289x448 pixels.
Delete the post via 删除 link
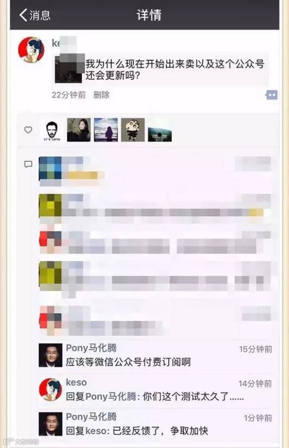(x=102, y=95)
